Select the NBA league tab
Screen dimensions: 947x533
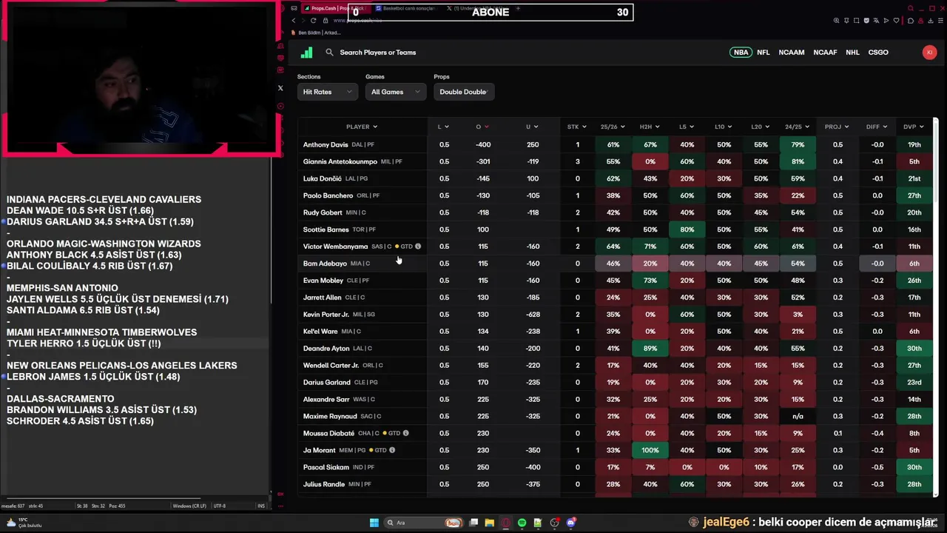(x=741, y=53)
